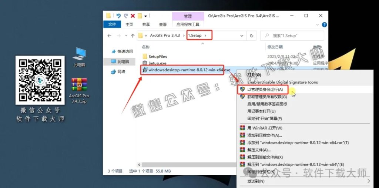Choose 启用/禁用数字签名图标
The image size is (379, 188).
(x=267, y=104)
